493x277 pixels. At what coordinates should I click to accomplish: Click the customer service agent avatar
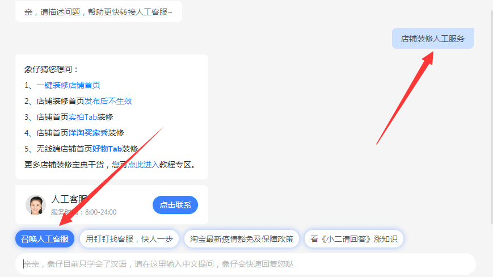pos(36,205)
